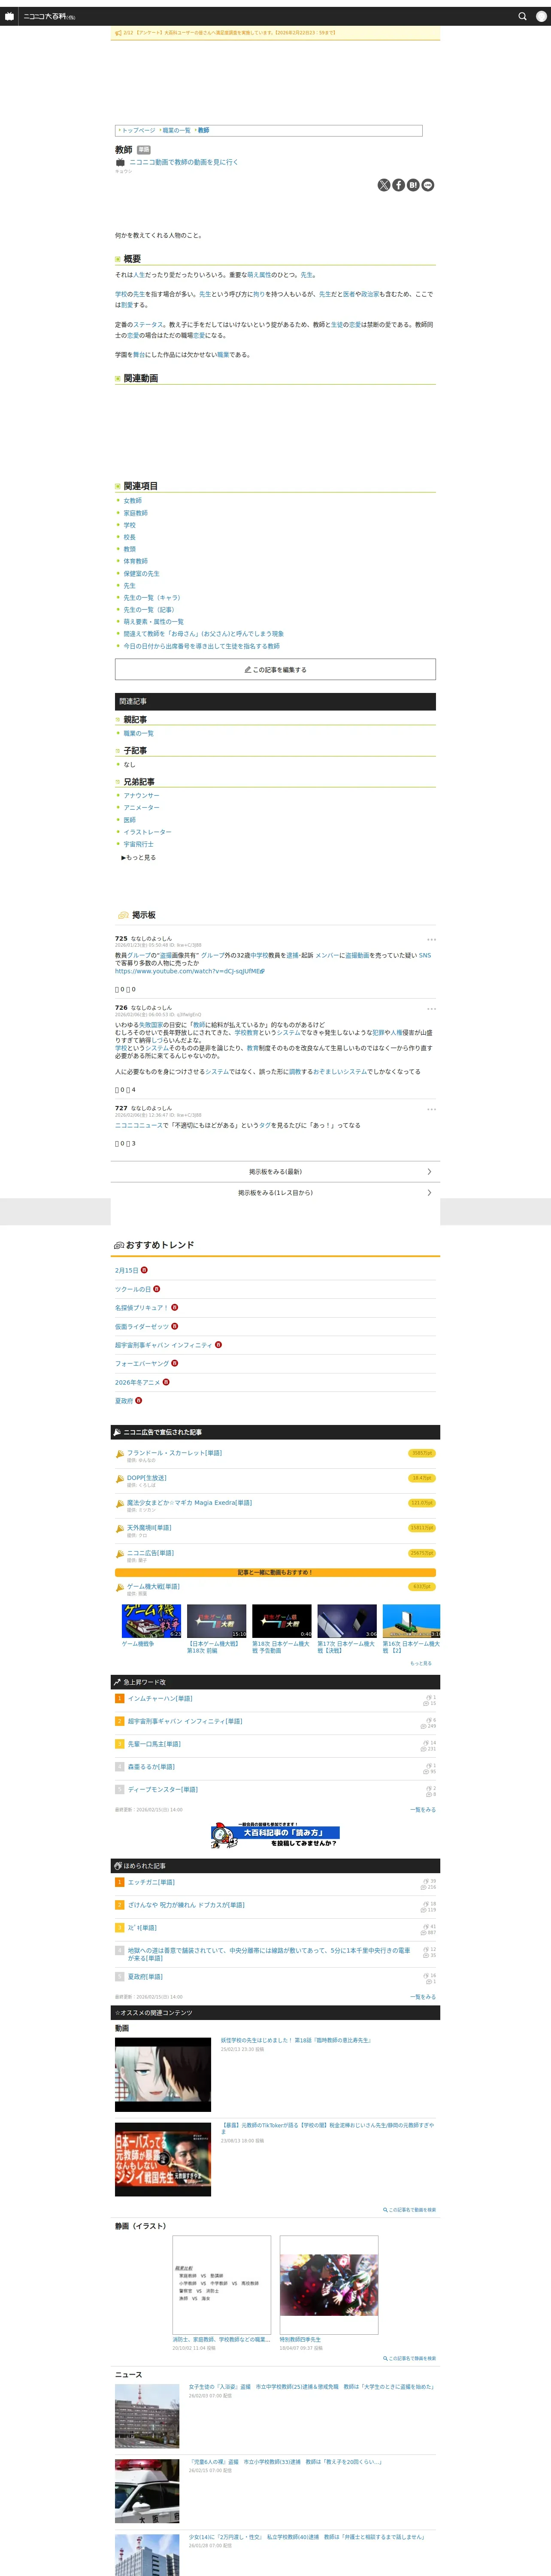Click the search magnifier icon in header
The image size is (551, 2576).
point(522,16)
